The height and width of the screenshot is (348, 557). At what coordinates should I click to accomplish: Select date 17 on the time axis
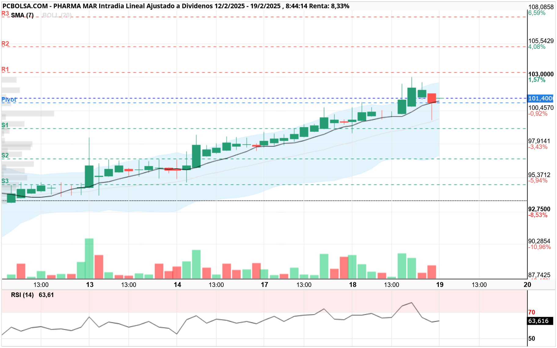click(x=264, y=285)
